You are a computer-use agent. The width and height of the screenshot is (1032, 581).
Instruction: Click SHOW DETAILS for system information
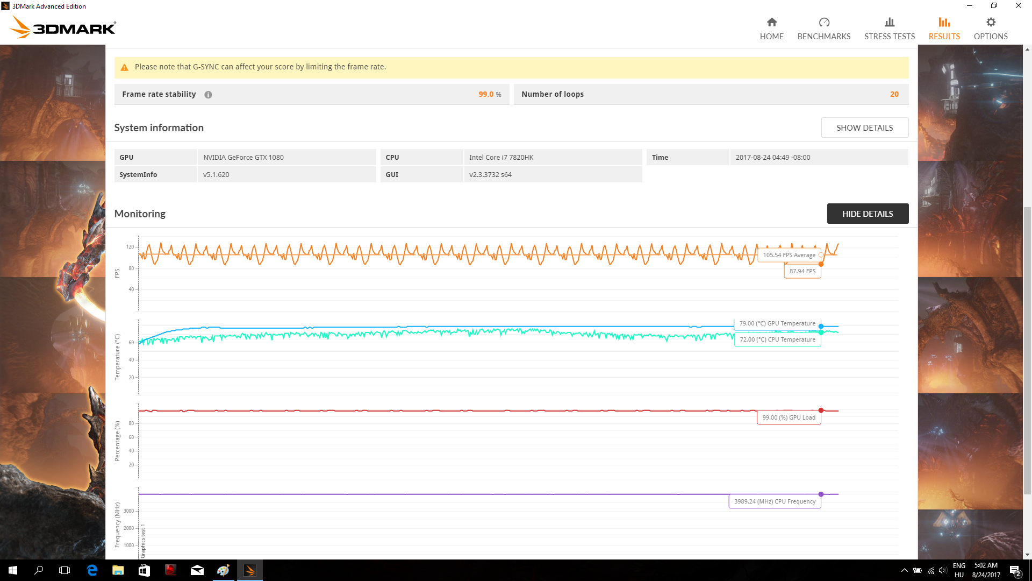tap(865, 127)
